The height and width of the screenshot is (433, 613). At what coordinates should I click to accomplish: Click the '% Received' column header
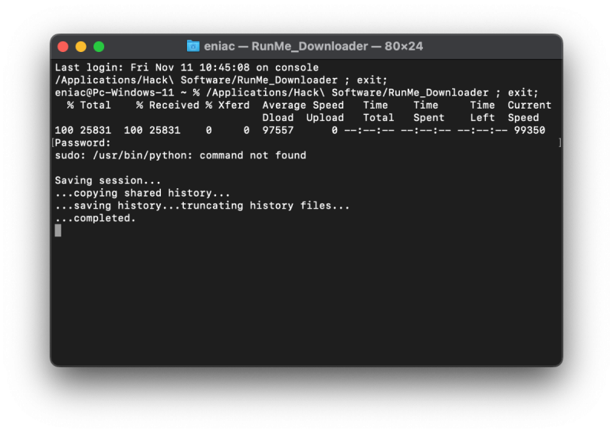[168, 105]
